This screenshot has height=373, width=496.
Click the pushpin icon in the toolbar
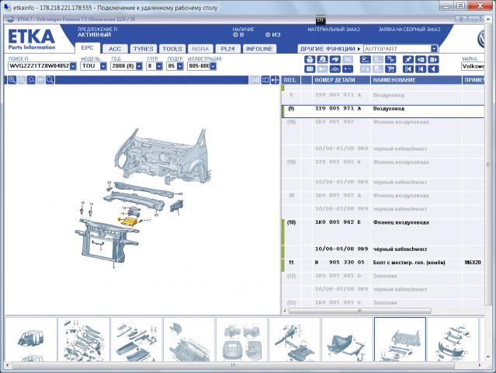point(408,60)
